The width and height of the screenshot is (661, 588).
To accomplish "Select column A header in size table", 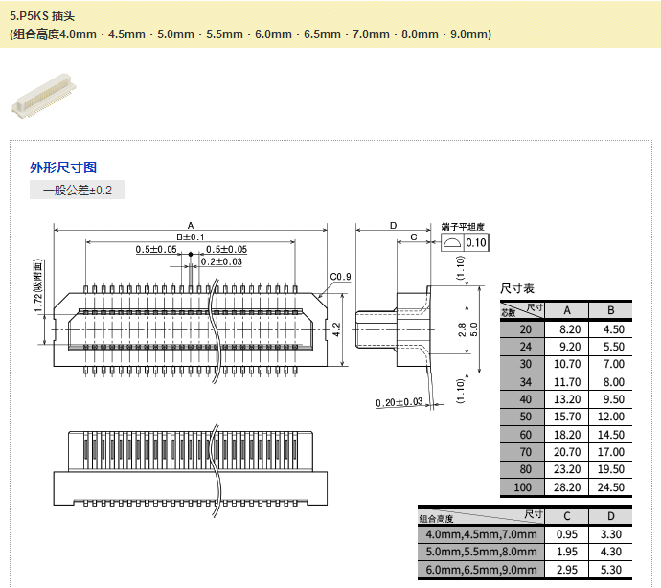I will click(x=567, y=309).
